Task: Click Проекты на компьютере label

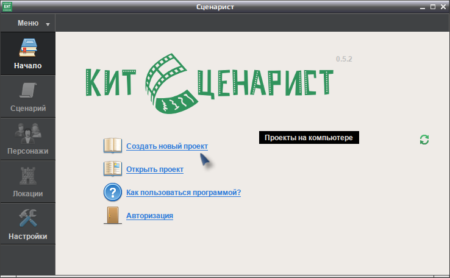Action: click(309, 138)
